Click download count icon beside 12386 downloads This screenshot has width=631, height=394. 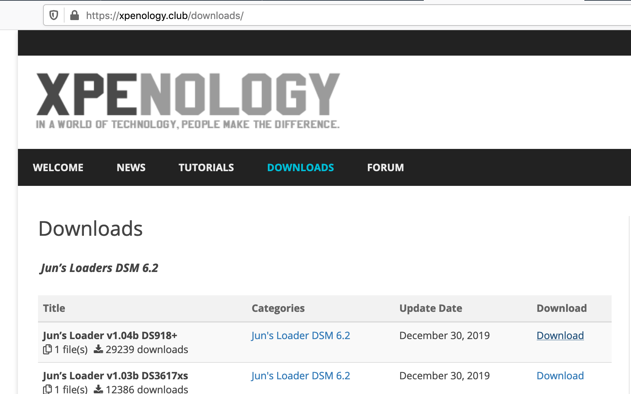click(98, 389)
